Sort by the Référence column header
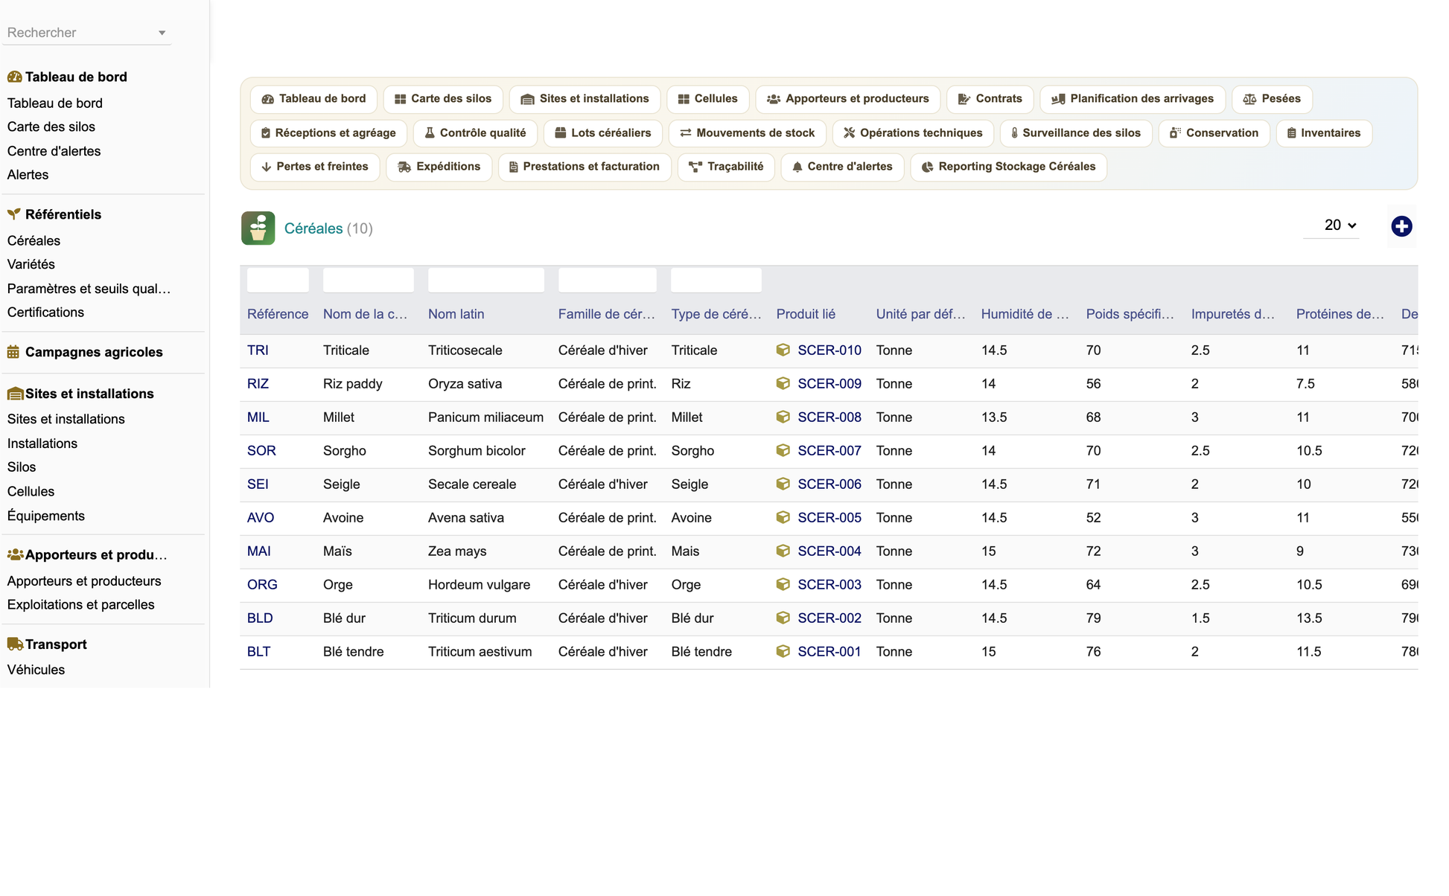 tap(278, 314)
